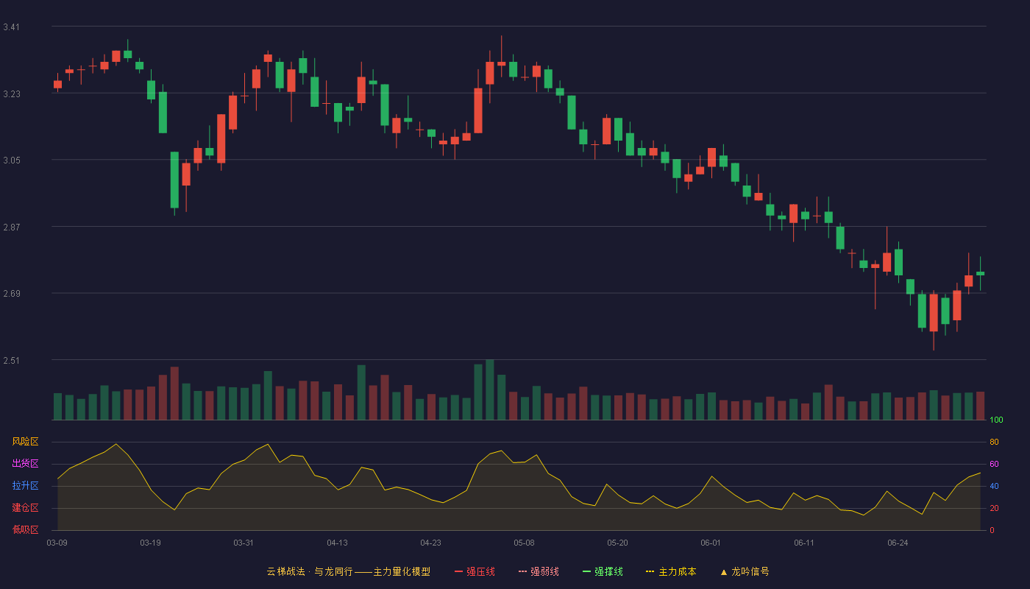This screenshot has width=1030, height=589.
Task: Click the orange 80 indicator axis value
Action: (994, 442)
